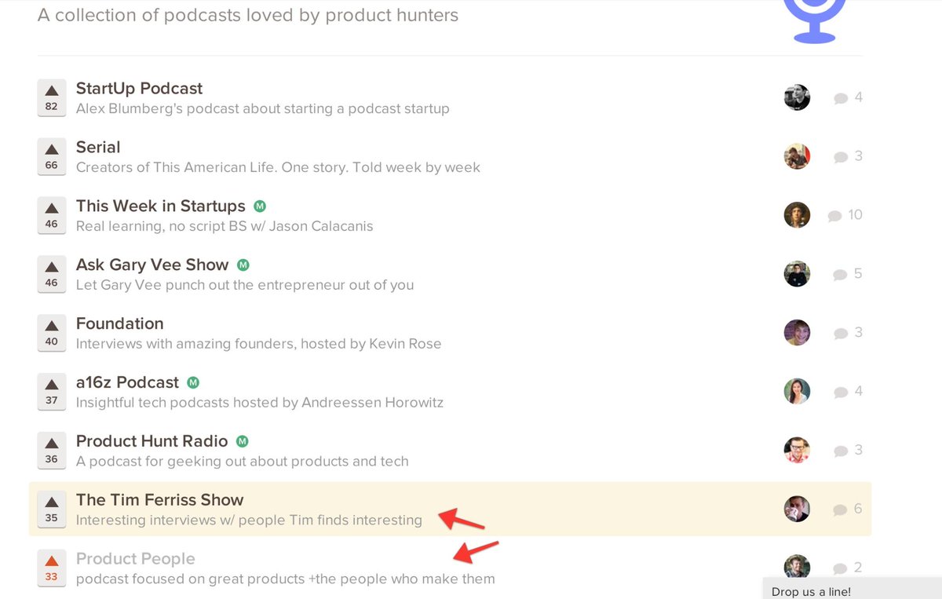
Task: Click the maker badge beside a16z Podcast
Action: [x=193, y=383]
